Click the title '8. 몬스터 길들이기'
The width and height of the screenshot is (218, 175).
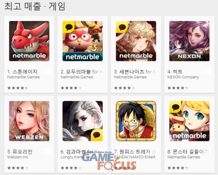189,152
